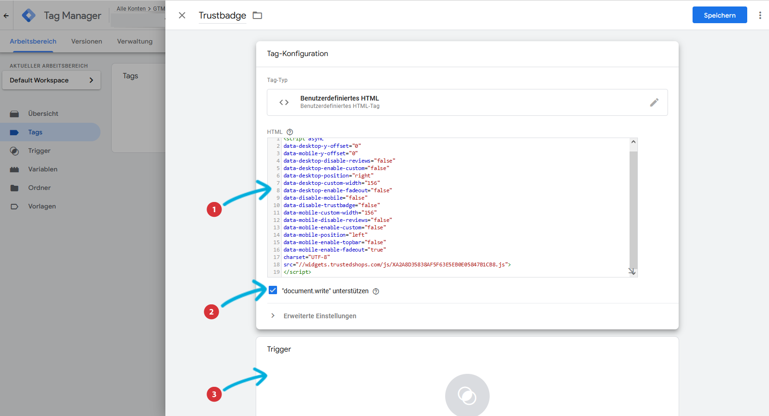Click the Variablen sidebar icon
The image size is (769, 416).
(x=14, y=170)
